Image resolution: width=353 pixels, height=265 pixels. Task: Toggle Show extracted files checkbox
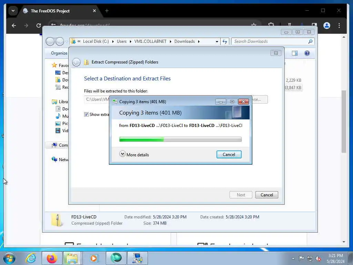pyautogui.click(x=86, y=114)
